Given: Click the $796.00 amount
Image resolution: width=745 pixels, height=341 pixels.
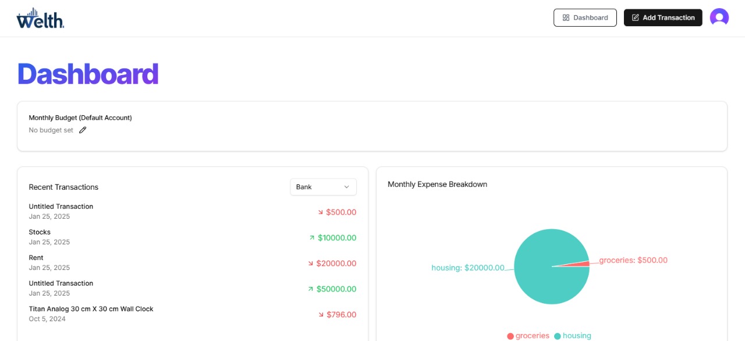Looking at the screenshot, I should (x=342, y=315).
